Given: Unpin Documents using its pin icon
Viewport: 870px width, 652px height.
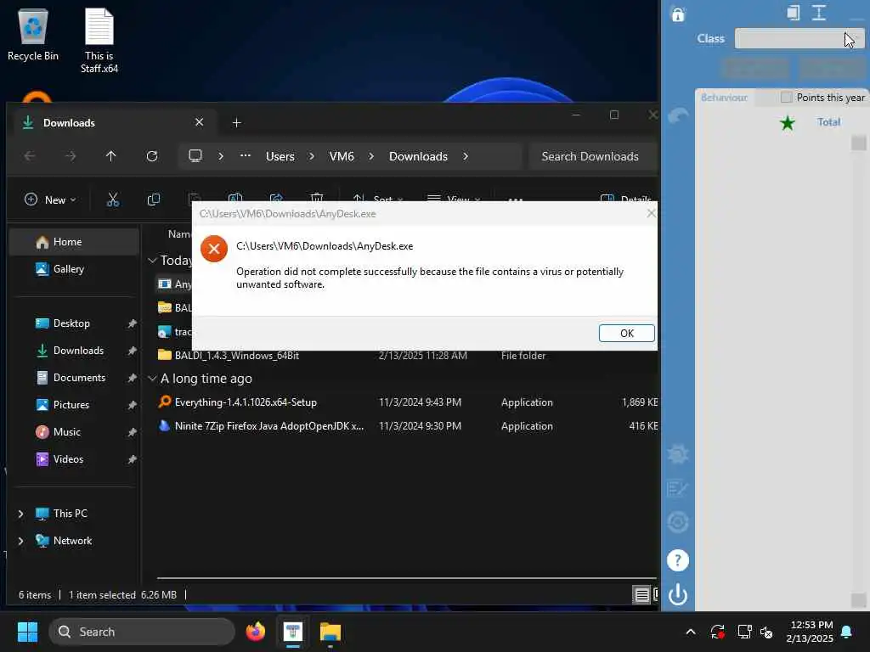Looking at the screenshot, I should coord(132,378).
